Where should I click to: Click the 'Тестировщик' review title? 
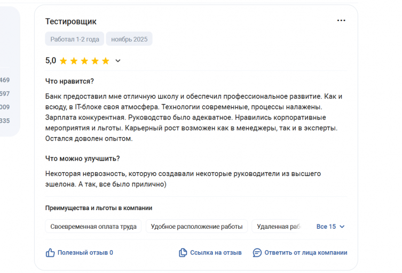pos(70,21)
